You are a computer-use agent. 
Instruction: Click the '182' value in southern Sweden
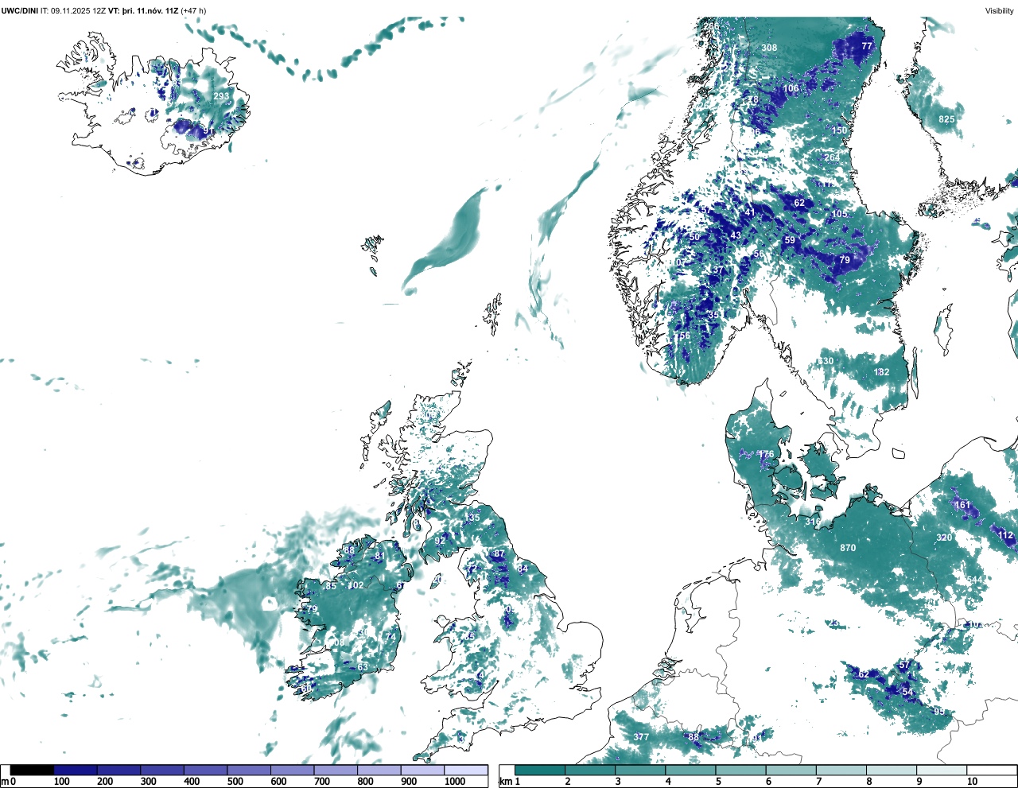tap(881, 372)
